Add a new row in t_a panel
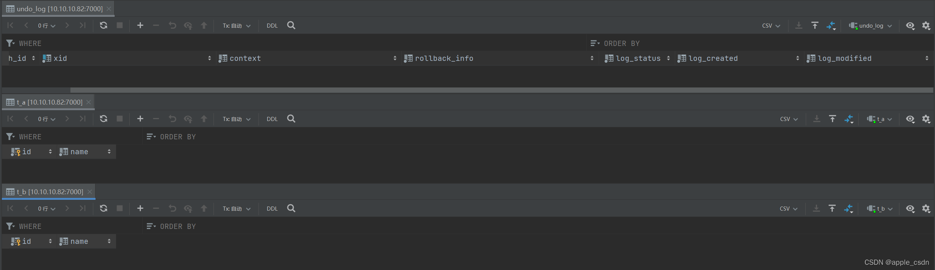 [x=140, y=119]
